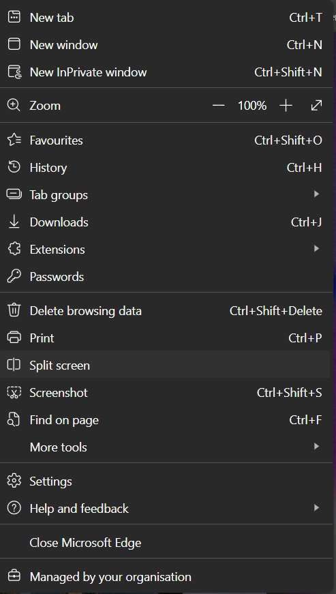Click the Find on page icon
Screen dimensions: 336x594
[x=14, y=419]
